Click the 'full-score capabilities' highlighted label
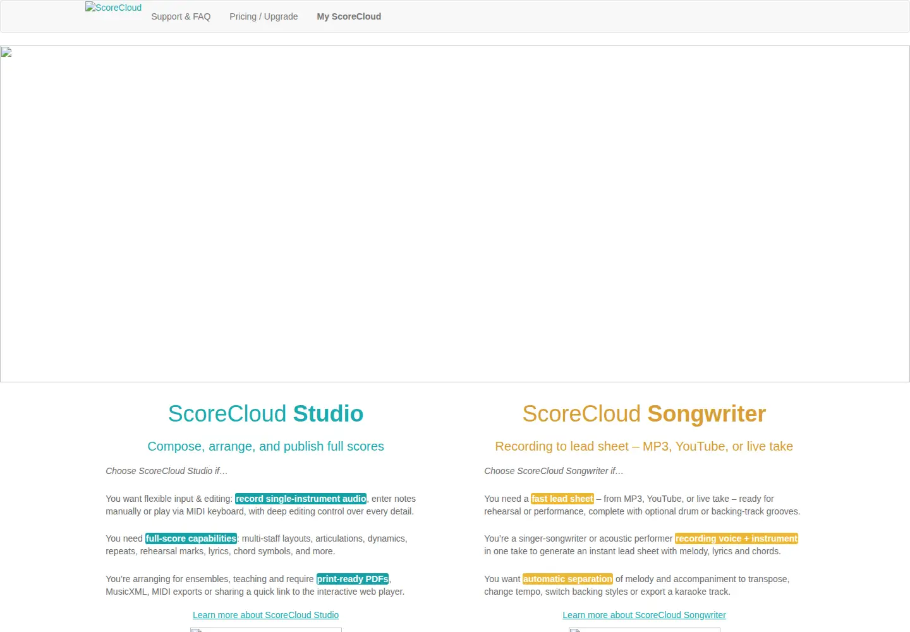 point(191,538)
